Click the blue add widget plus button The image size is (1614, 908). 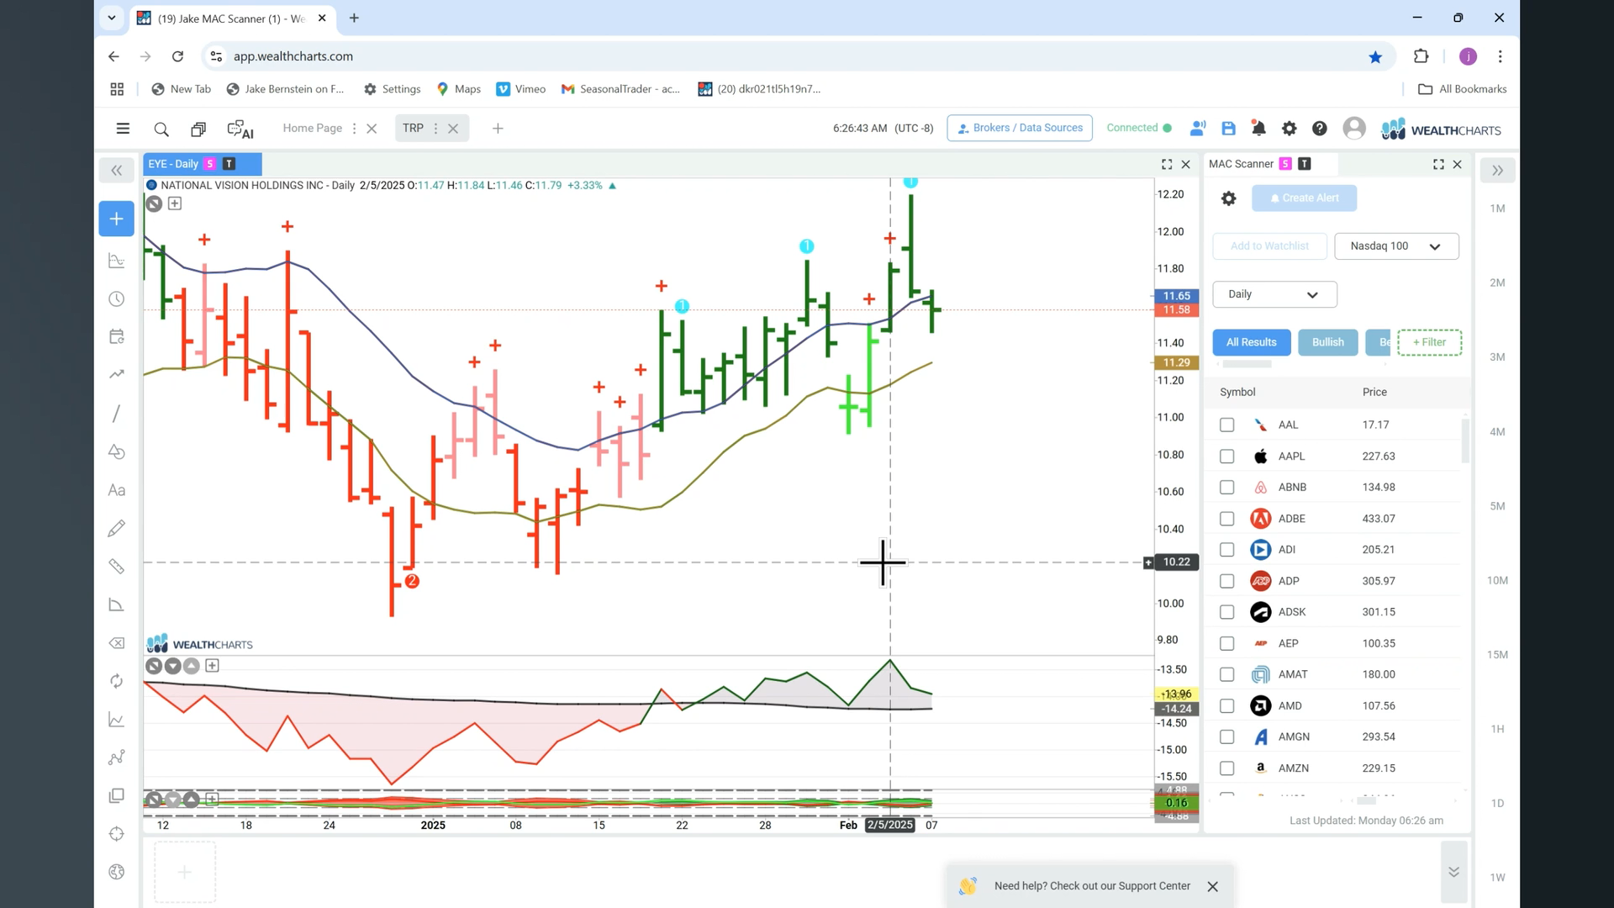click(x=116, y=219)
